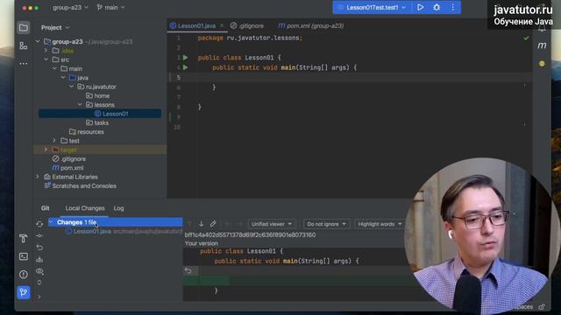Open the Project tool window icon
This screenshot has height=315, width=561.
(24, 28)
